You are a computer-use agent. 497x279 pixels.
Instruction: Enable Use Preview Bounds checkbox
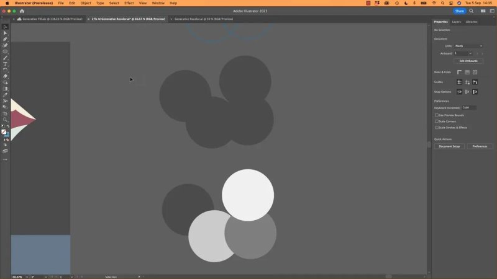coord(437,115)
